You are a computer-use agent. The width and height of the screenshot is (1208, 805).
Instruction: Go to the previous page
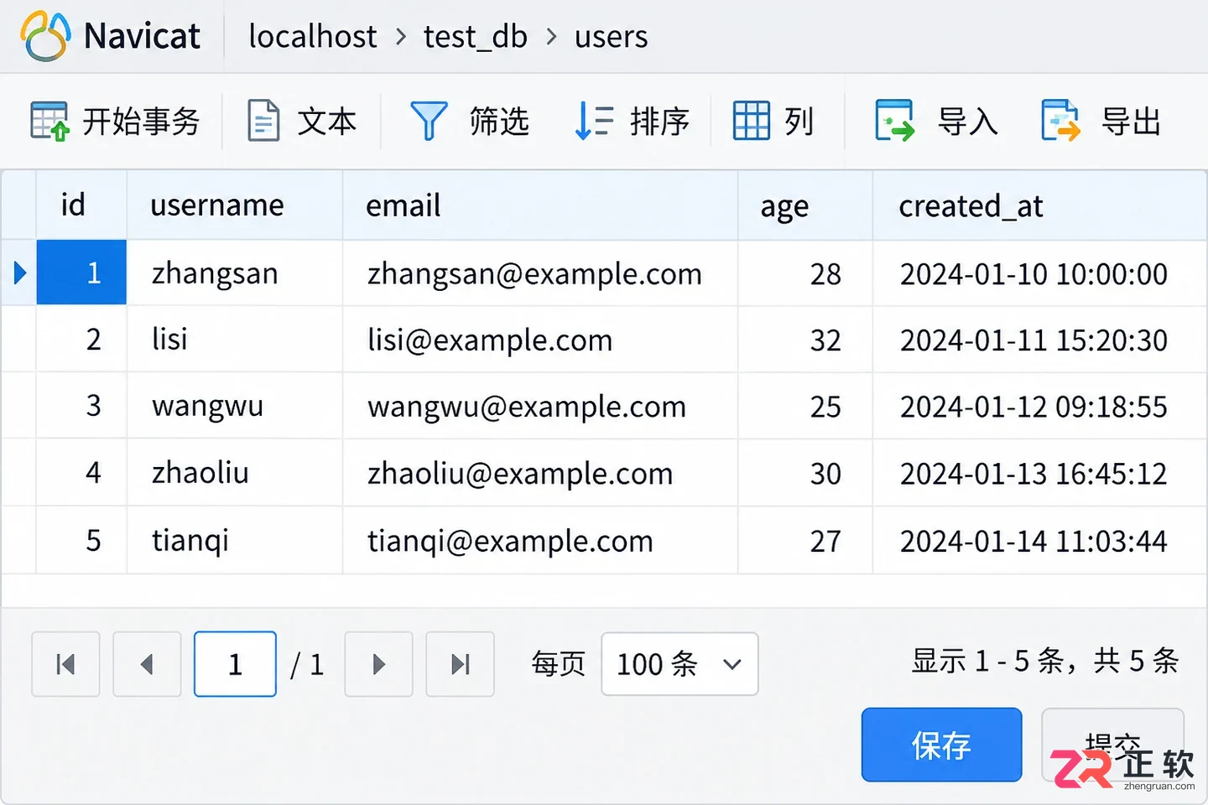coord(147,664)
